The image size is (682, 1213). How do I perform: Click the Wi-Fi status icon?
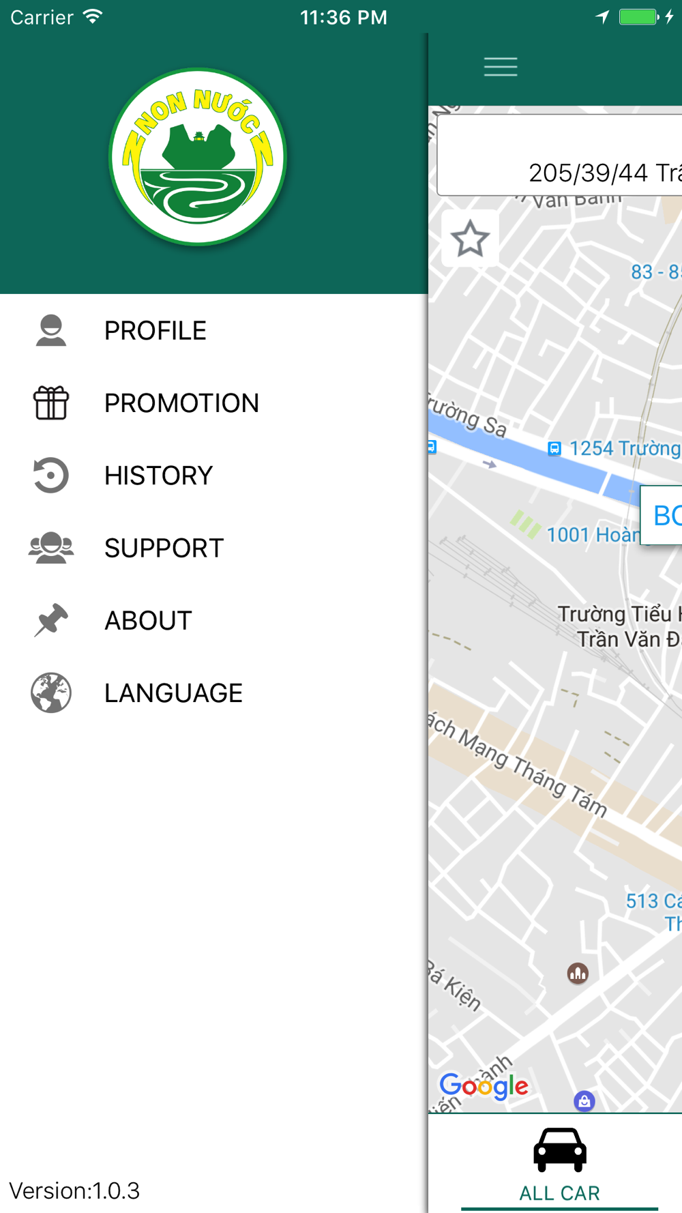[93, 16]
